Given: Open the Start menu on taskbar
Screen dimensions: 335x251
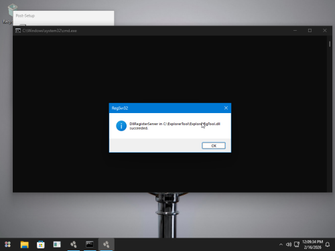Looking at the screenshot, I should point(8,244).
